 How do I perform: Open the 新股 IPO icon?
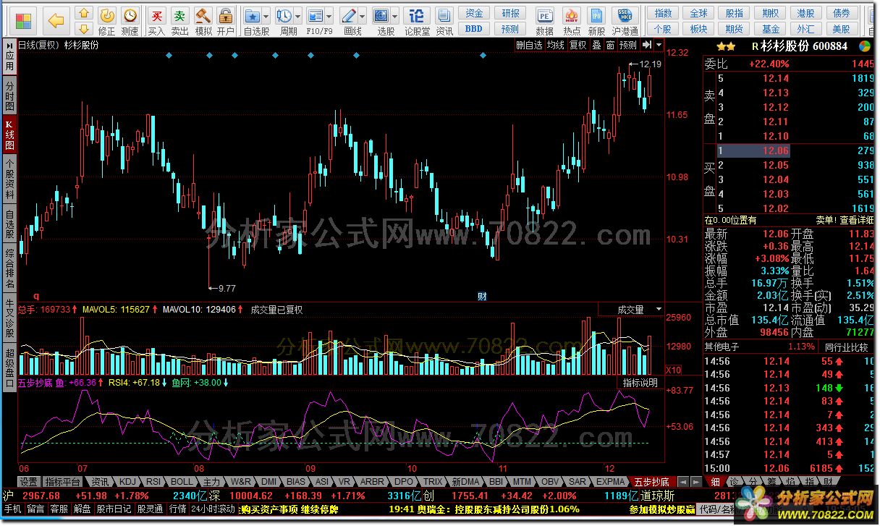596,21
